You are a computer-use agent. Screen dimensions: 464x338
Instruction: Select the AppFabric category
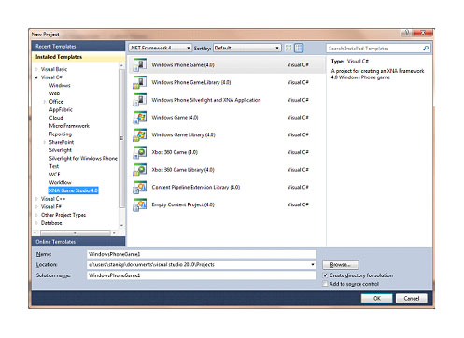tap(61, 109)
